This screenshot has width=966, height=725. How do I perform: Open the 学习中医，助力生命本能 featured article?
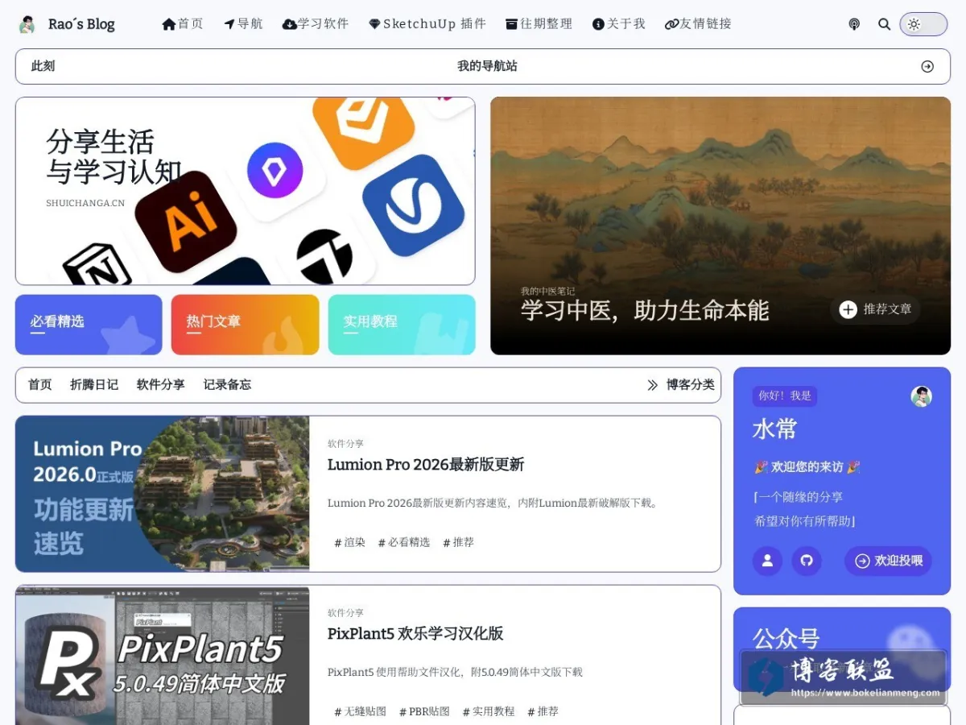click(645, 311)
